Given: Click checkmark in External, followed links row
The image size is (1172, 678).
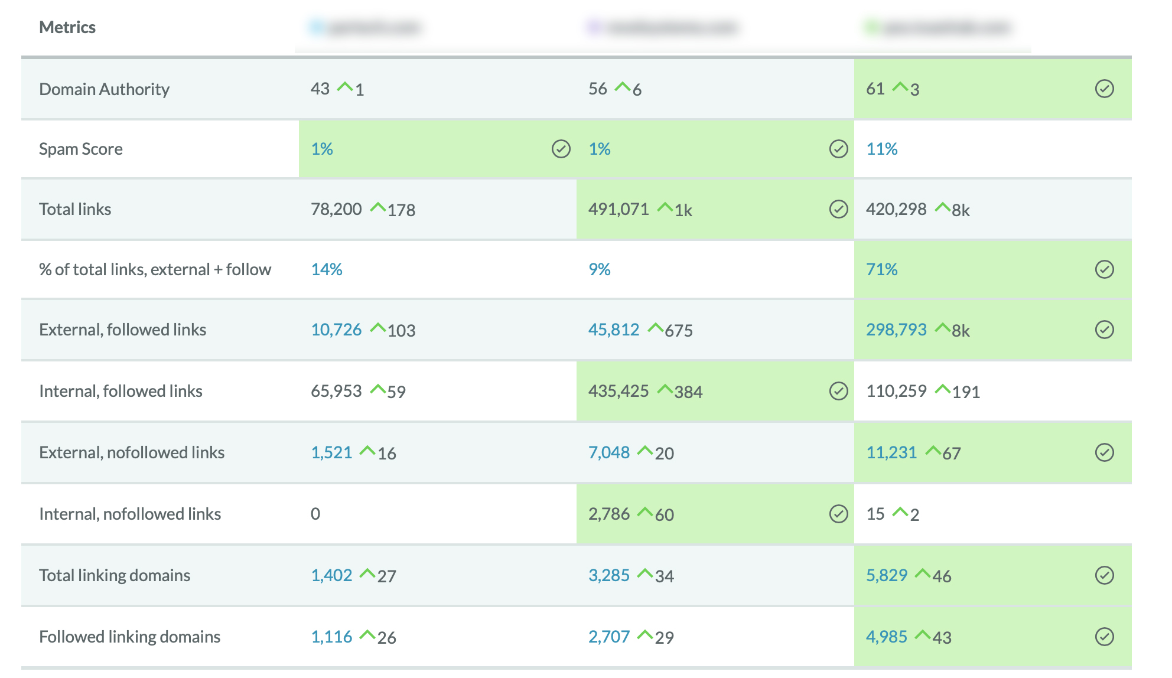Looking at the screenshot, I should (x=1104, y=330).
